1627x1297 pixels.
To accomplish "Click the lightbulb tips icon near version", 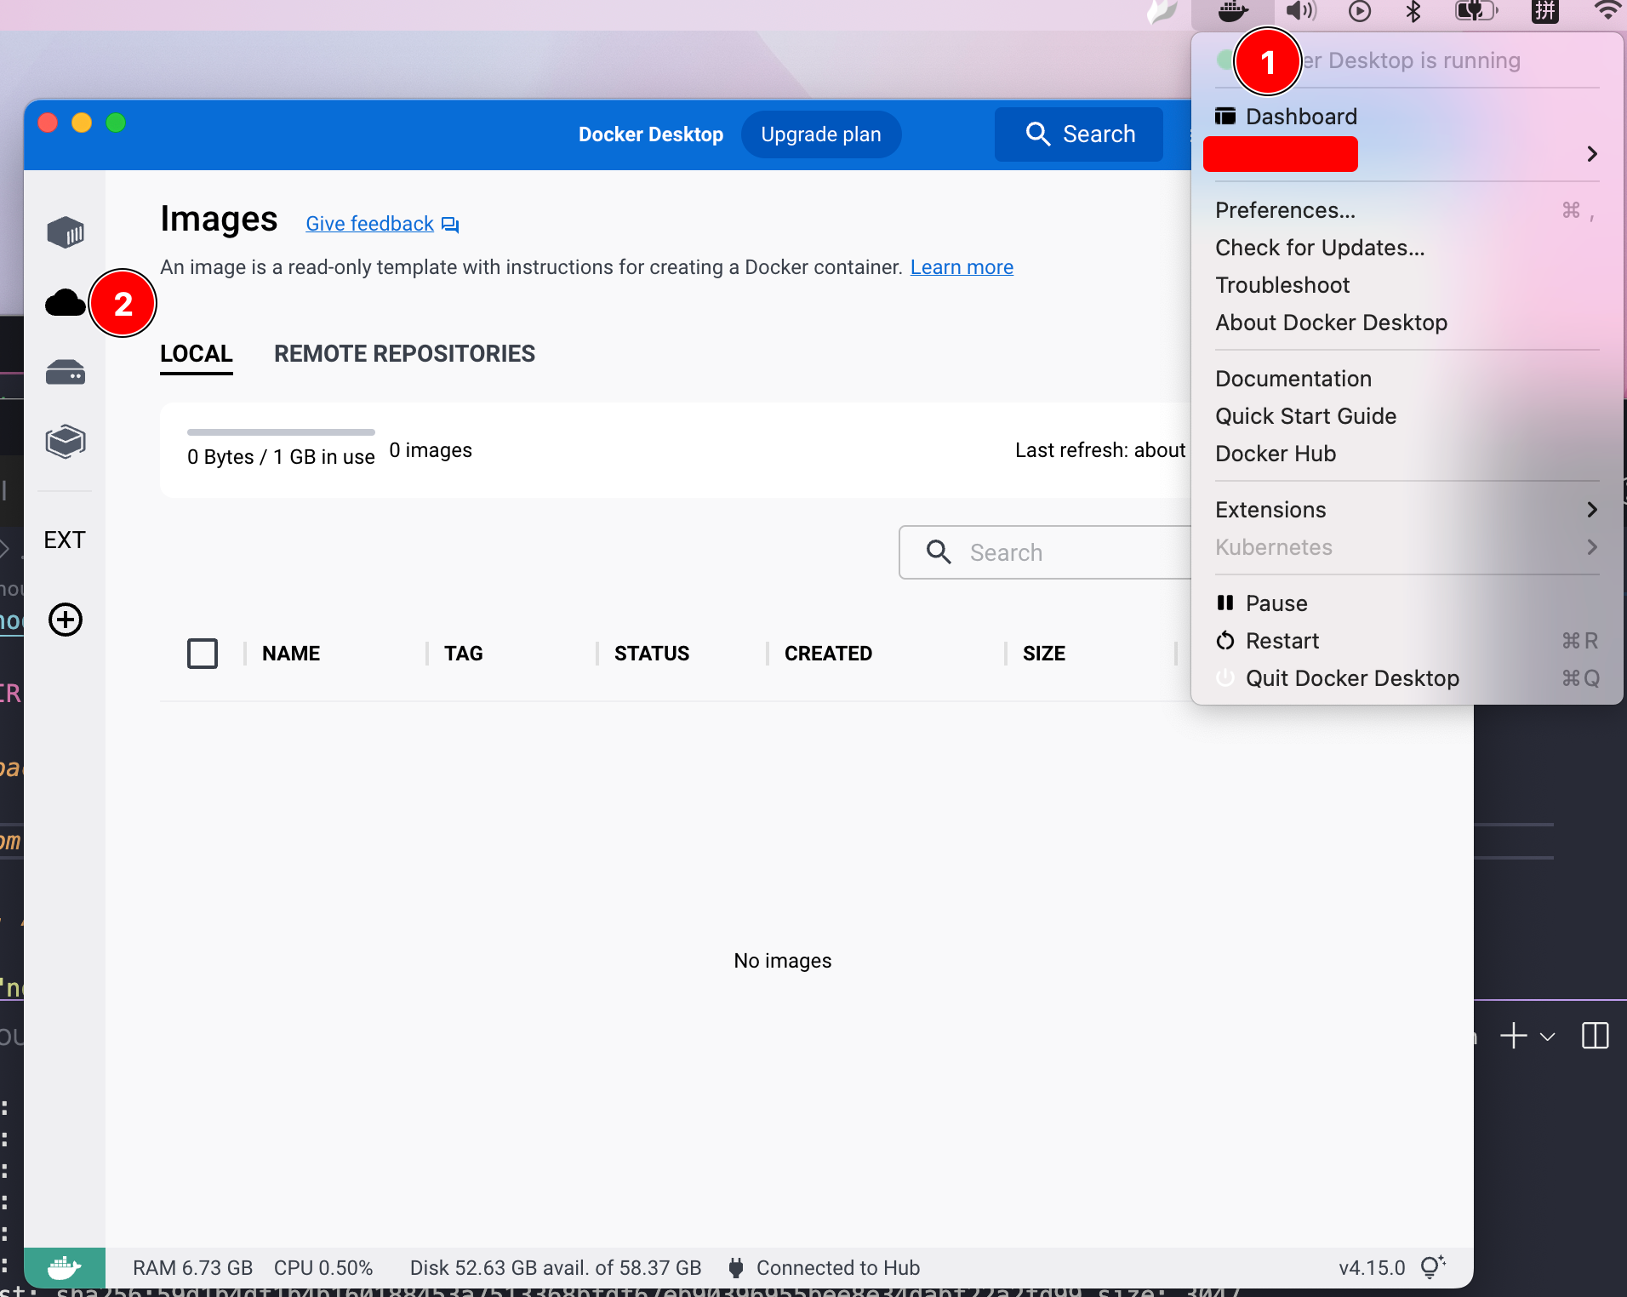I will [1433, 1267].
